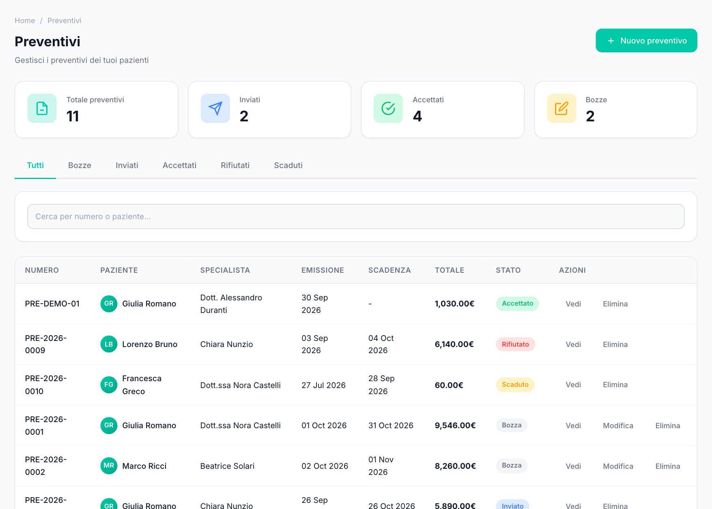Open the Inviati tab

coord(127,165)
